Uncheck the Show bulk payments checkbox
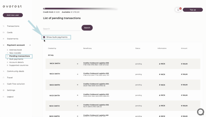The image size is (206, 117). [44, 37]
